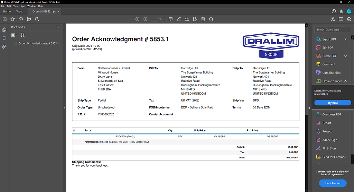Open Combine Files tool
This screenshot has width=354, height=192.
[331, 73]
